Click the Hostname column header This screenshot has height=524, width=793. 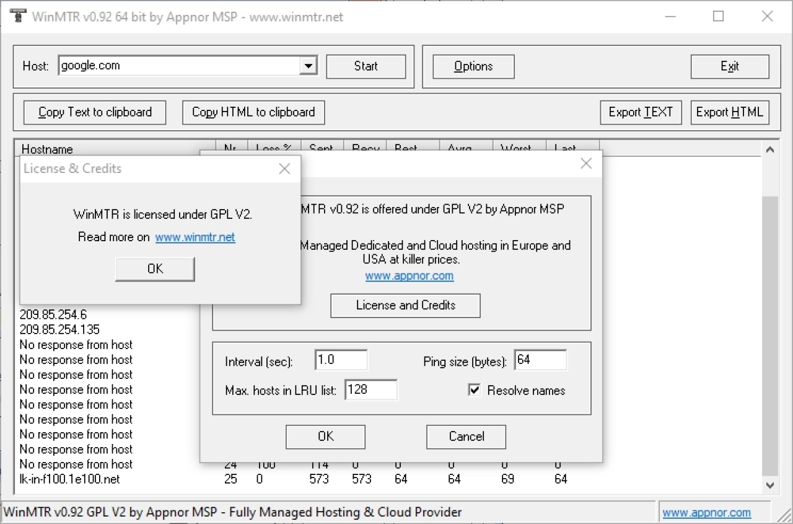click(x=115, y=149)
